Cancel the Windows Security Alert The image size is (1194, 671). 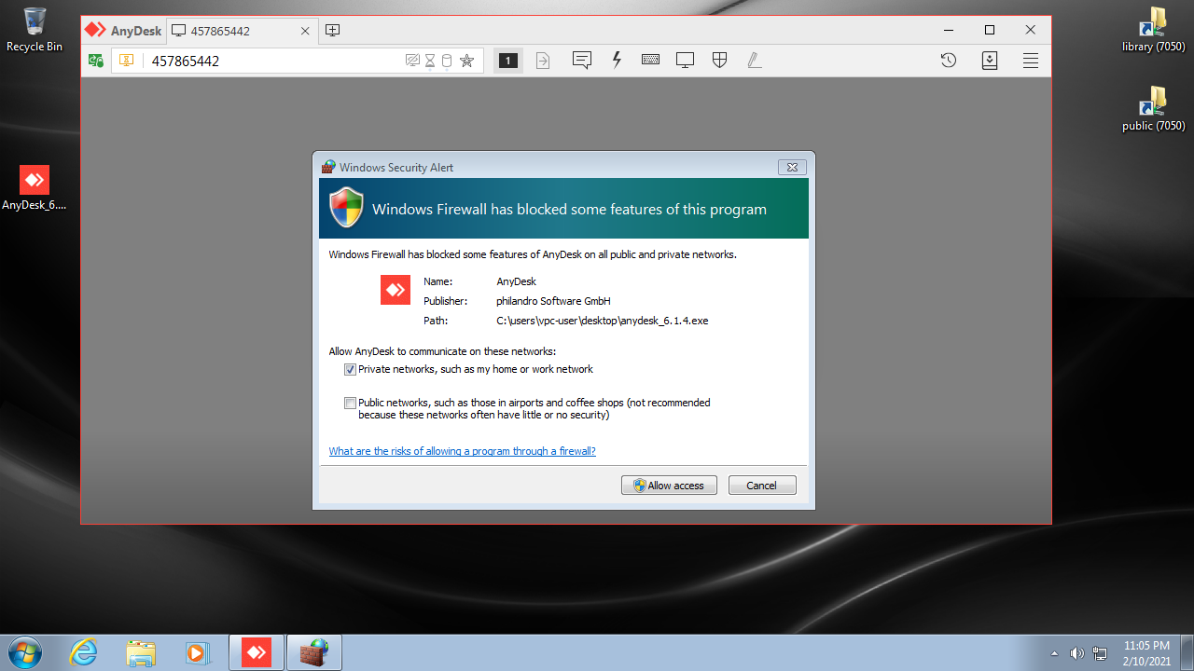tap(761, 486)
